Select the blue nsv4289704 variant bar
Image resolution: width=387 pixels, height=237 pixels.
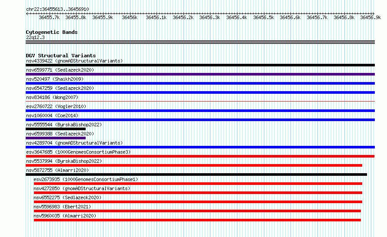[x=200, y=147]
